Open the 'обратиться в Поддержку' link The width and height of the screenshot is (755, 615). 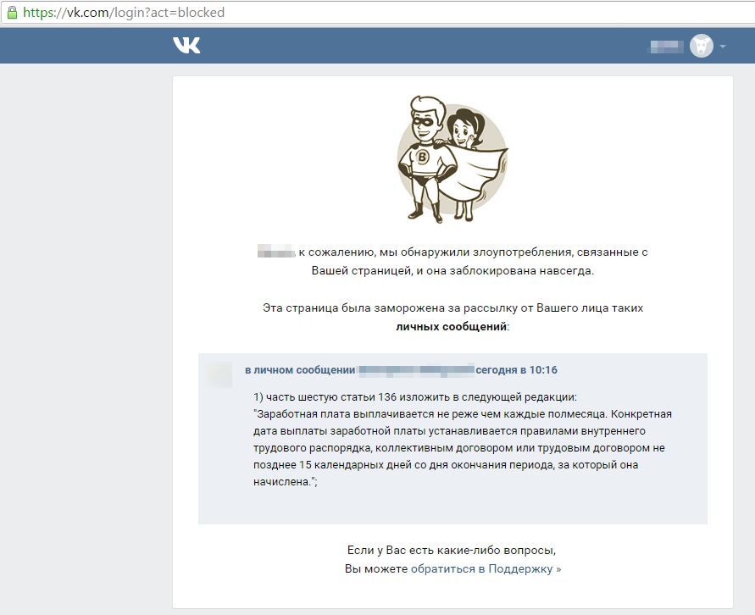click(x=486, y=568)
